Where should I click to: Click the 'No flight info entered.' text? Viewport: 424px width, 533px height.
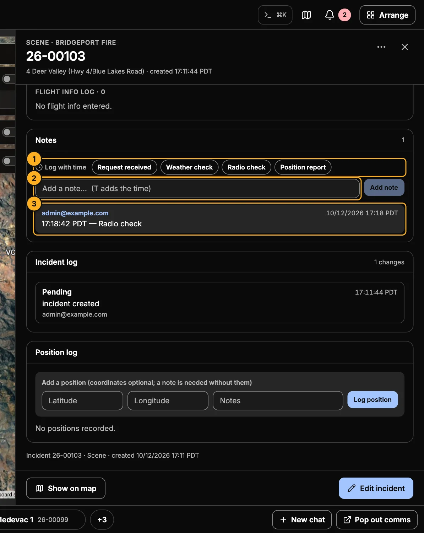coord(74,106)
